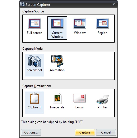Click the "Image File" text label
This screenshot has width=137, height=138.
[57, 107]
